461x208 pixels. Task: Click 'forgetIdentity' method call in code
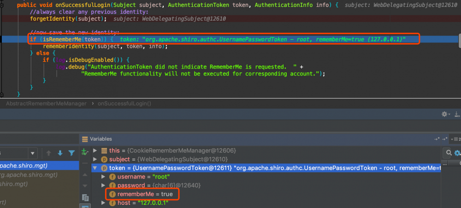(x=52, y=19)
